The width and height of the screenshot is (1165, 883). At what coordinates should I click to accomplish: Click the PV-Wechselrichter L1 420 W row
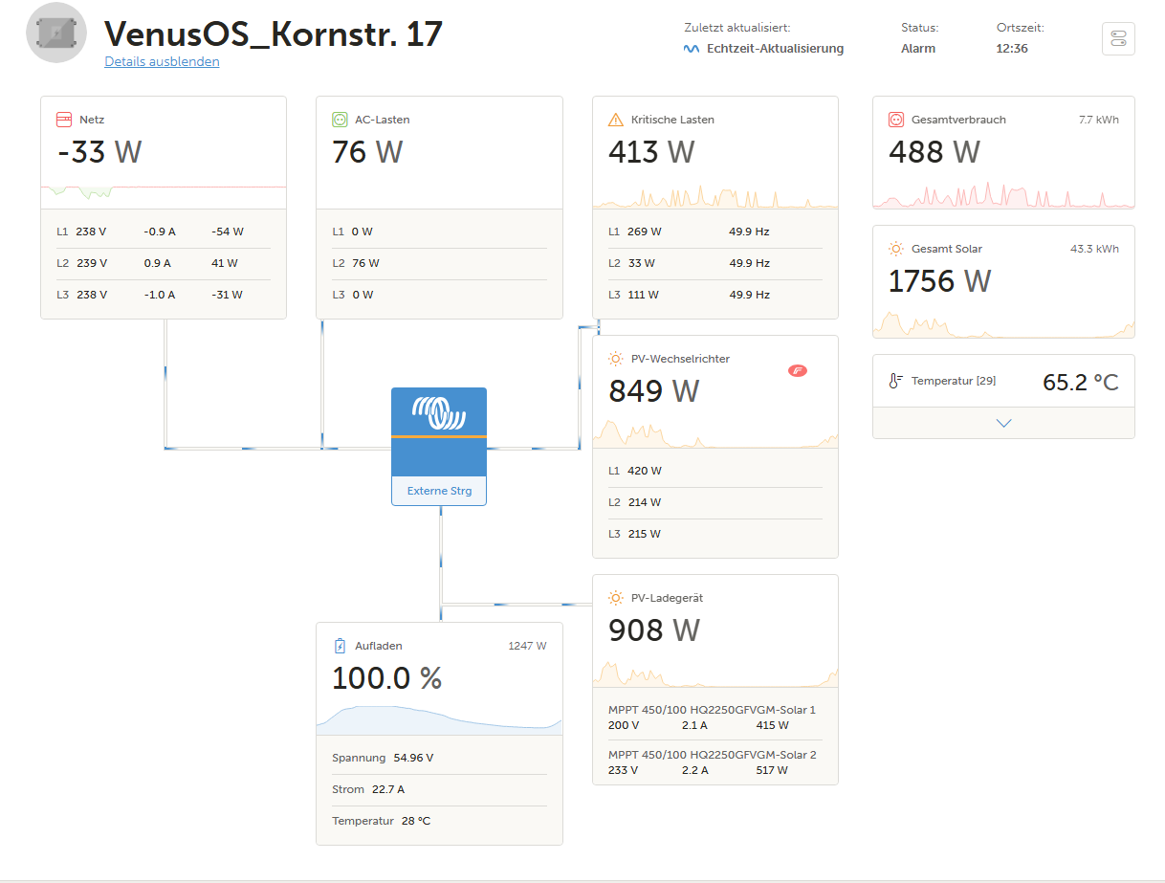(715, 471)
